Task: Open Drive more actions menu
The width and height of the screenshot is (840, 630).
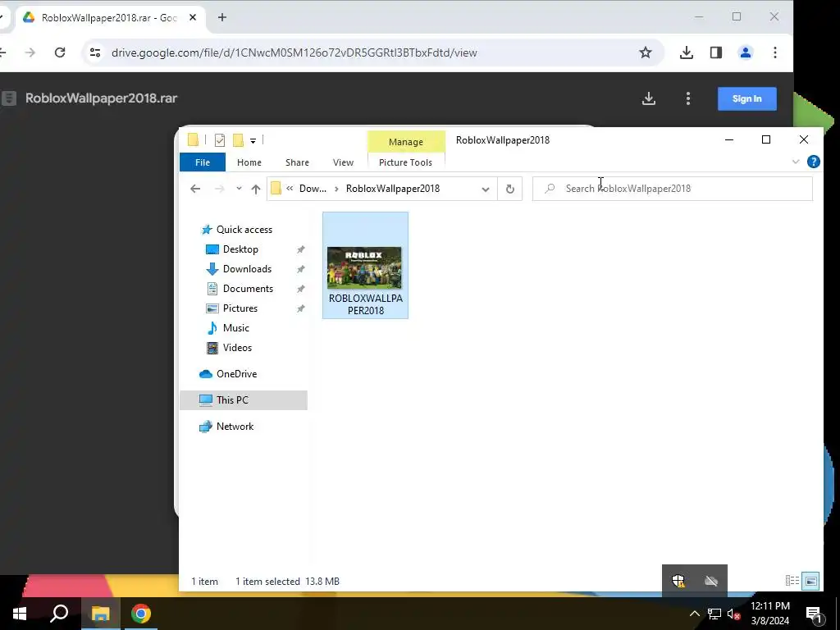Action: click(x=688, y=98)
